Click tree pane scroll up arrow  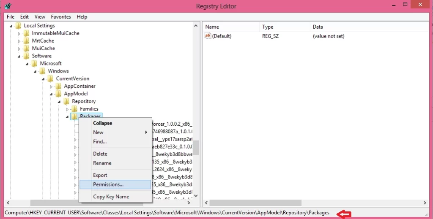click(x=196, y=26)
